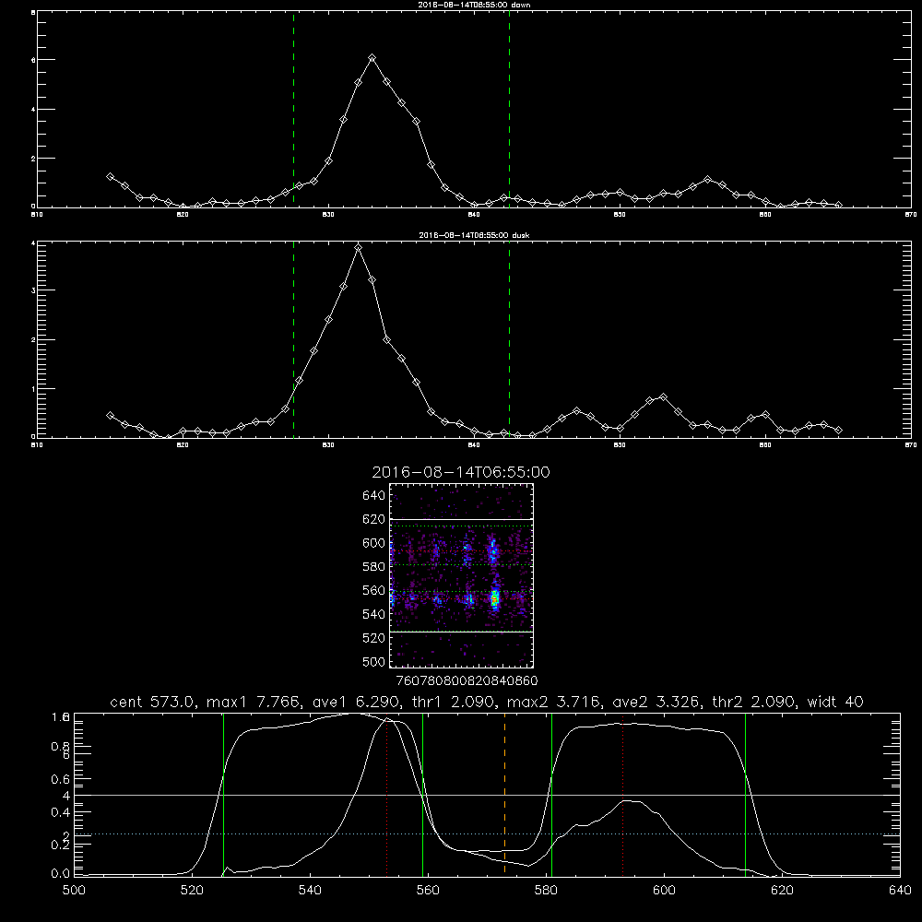Click the bright upper spot in the spectral image
This screenshot has height=922, width=922.
(493, 551)
